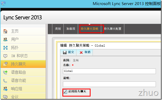The height and width of the screenshot is (100, 162).
Task: Go to 拓扑 section
Action: pos(23,47)
